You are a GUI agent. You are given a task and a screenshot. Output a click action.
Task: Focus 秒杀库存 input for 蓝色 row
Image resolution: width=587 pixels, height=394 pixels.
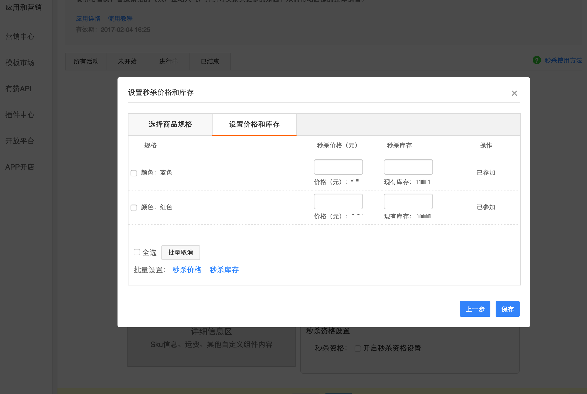408,167
